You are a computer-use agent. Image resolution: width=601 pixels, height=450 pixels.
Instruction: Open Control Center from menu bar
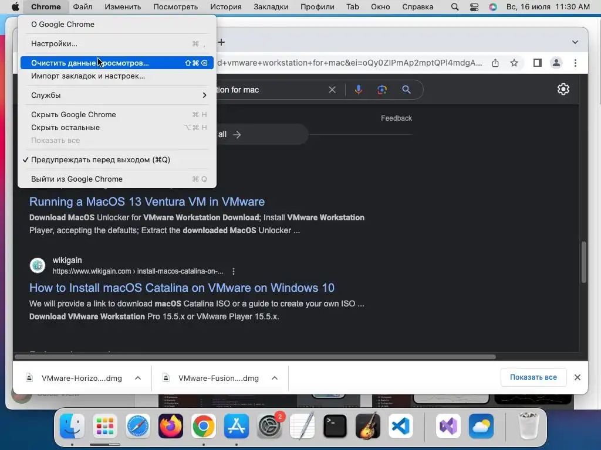[474, 7]
